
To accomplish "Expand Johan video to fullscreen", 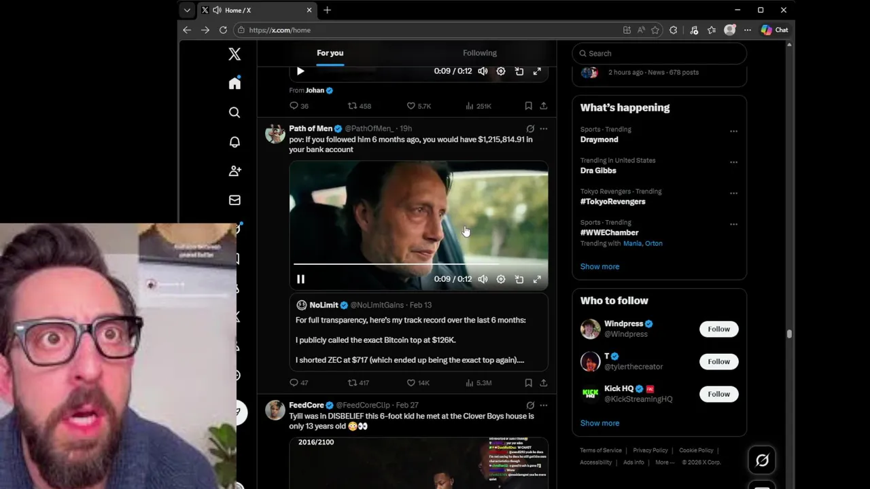I will (x=537, y=71).
